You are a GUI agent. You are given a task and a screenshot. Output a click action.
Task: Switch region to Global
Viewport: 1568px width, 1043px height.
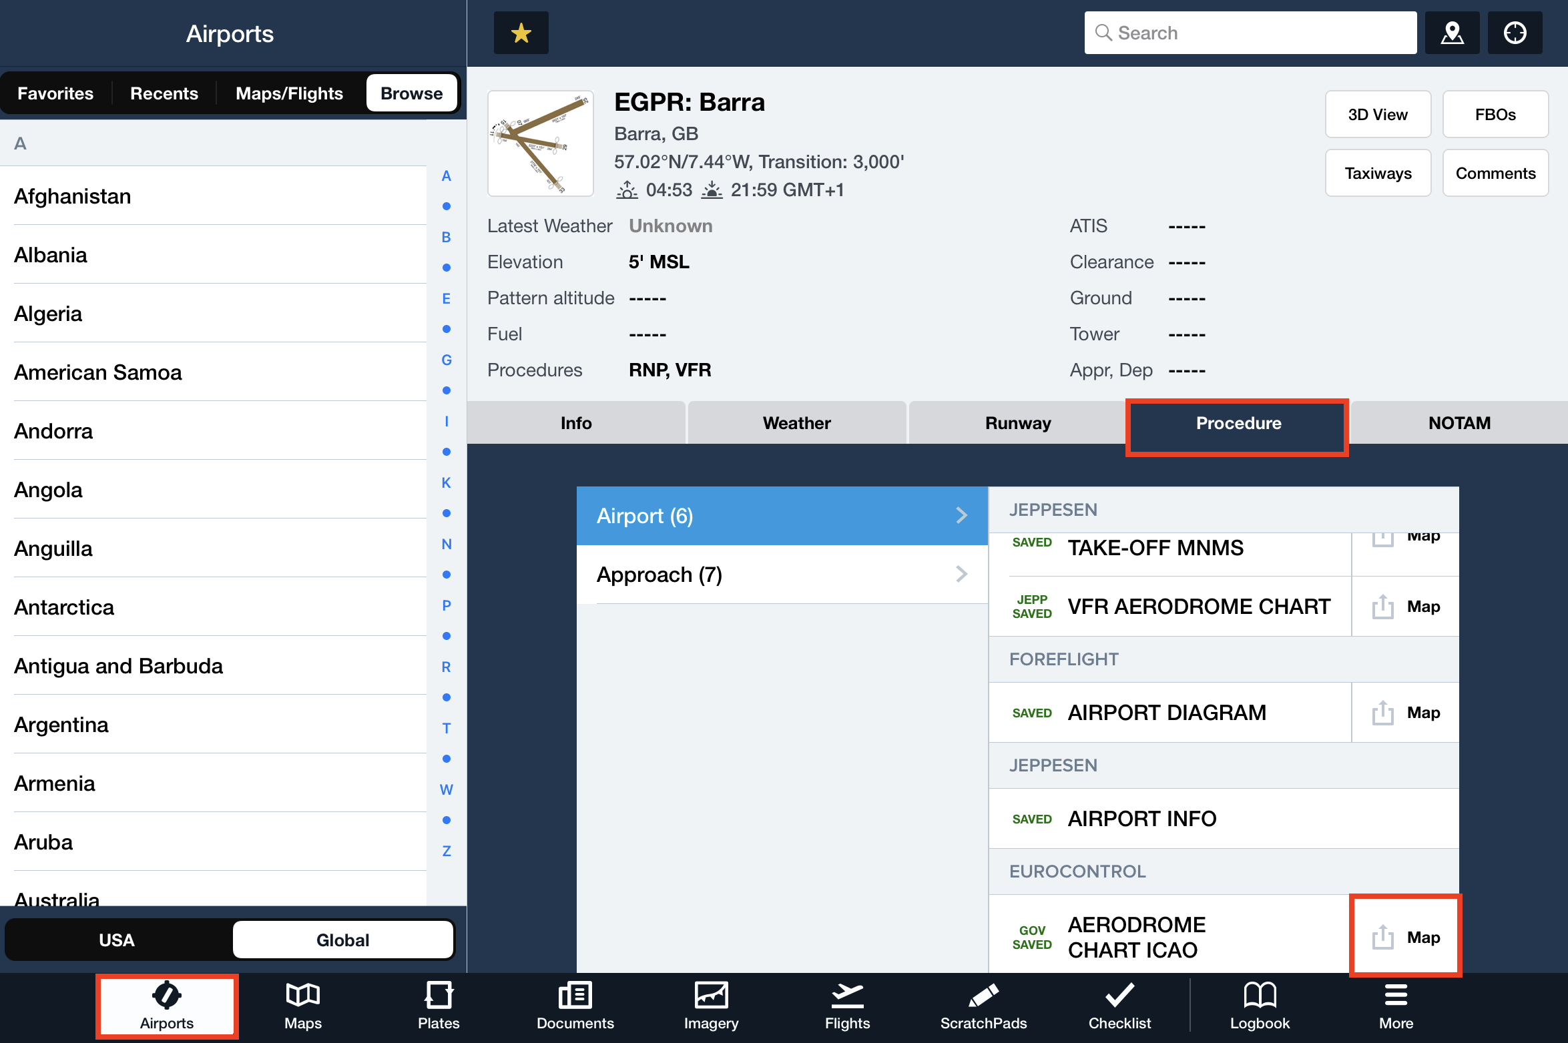point(342,940)
